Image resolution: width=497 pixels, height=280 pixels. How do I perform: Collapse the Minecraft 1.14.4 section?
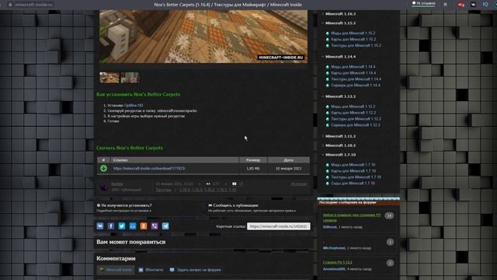[x=340, y=57]
